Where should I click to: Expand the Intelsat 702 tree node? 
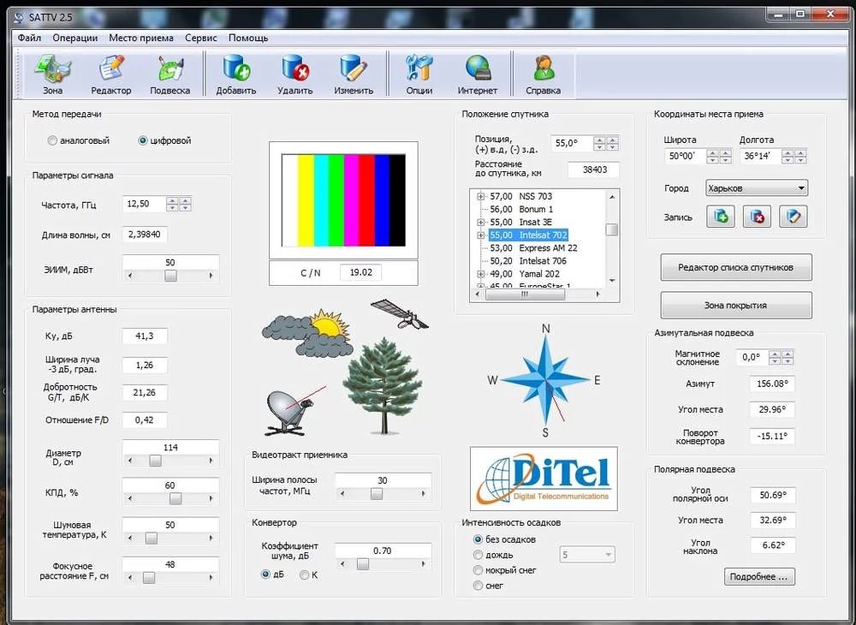pyautogui.click(x=481, y=235)
